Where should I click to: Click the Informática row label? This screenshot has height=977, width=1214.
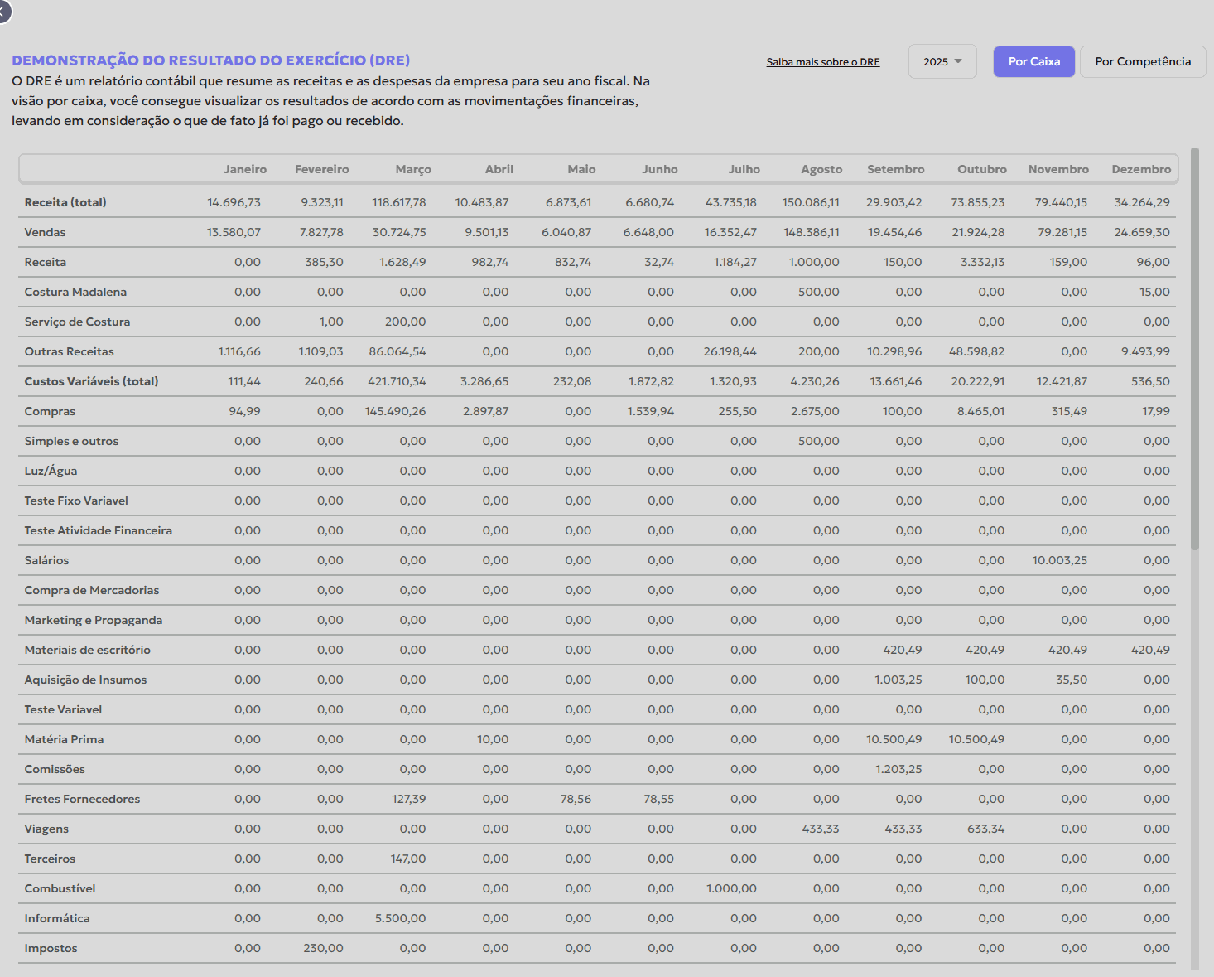57,918
